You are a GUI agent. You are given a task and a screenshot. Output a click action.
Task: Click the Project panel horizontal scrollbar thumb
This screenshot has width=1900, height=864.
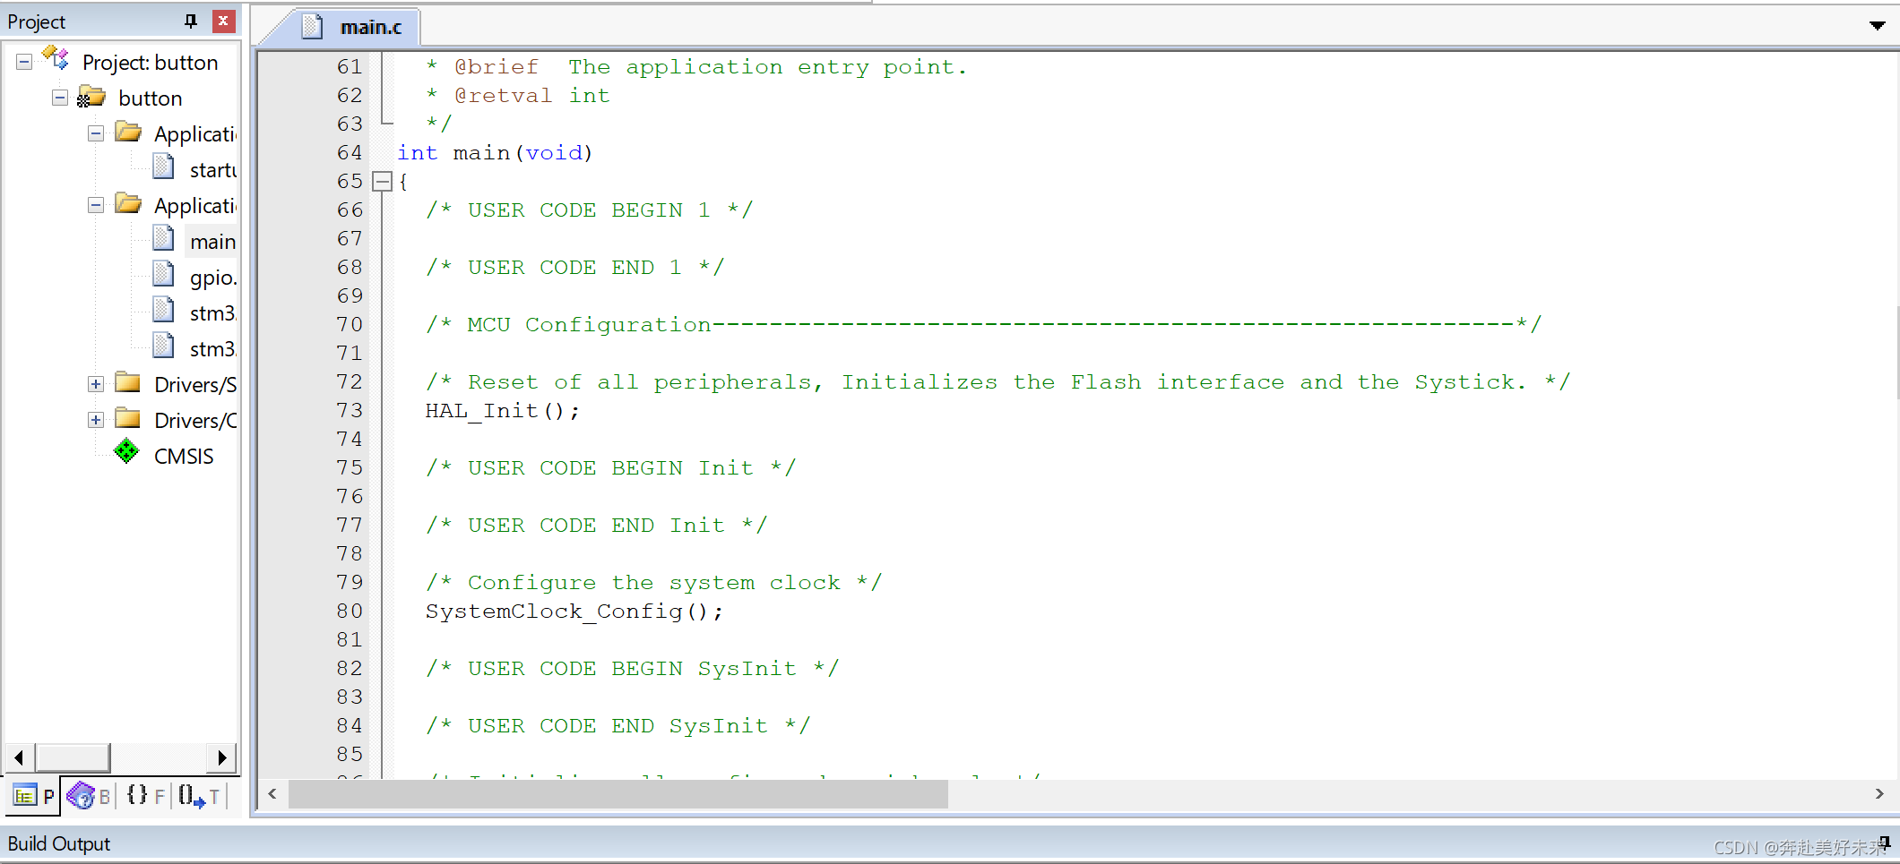click(73, 757)
